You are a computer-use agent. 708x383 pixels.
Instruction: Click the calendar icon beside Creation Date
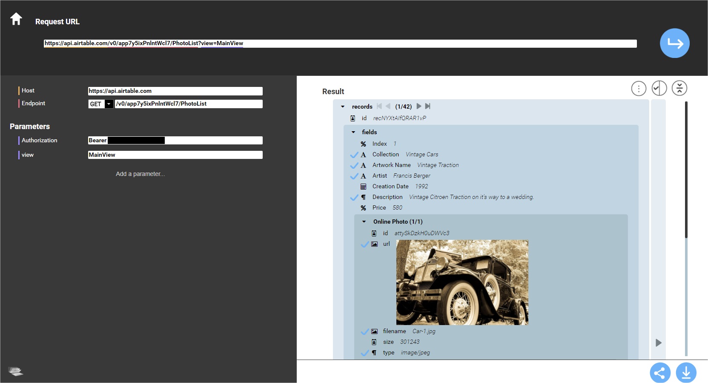[363, 187]
